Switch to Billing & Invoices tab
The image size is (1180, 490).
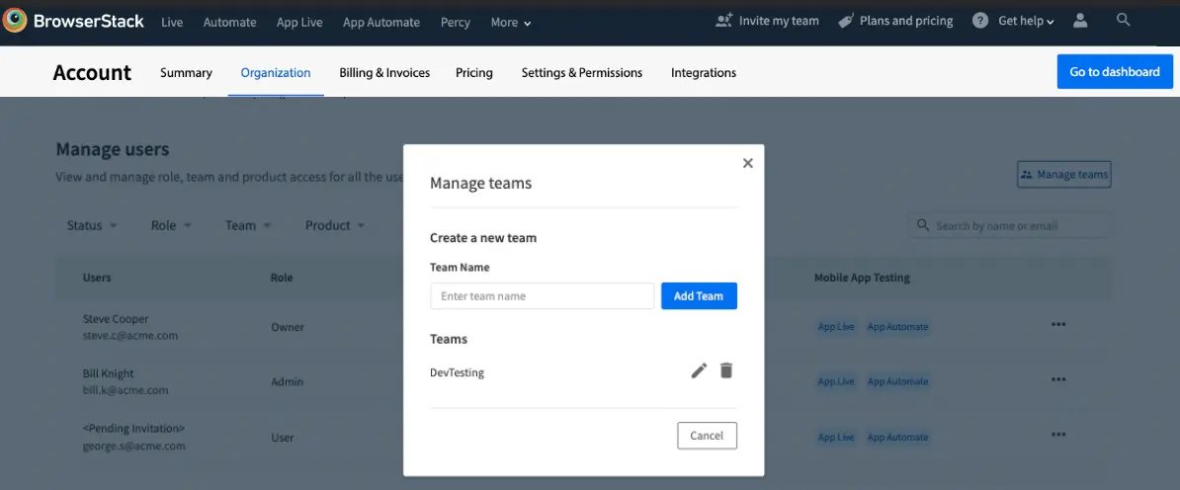[x=384, y=73]
